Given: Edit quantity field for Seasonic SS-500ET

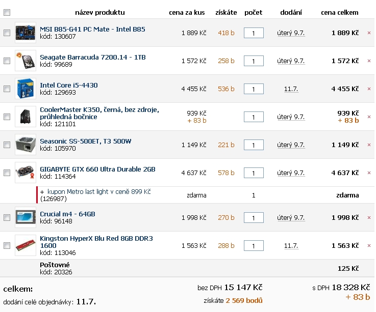Looking at the screenshot, I should (x=254, y=145).
